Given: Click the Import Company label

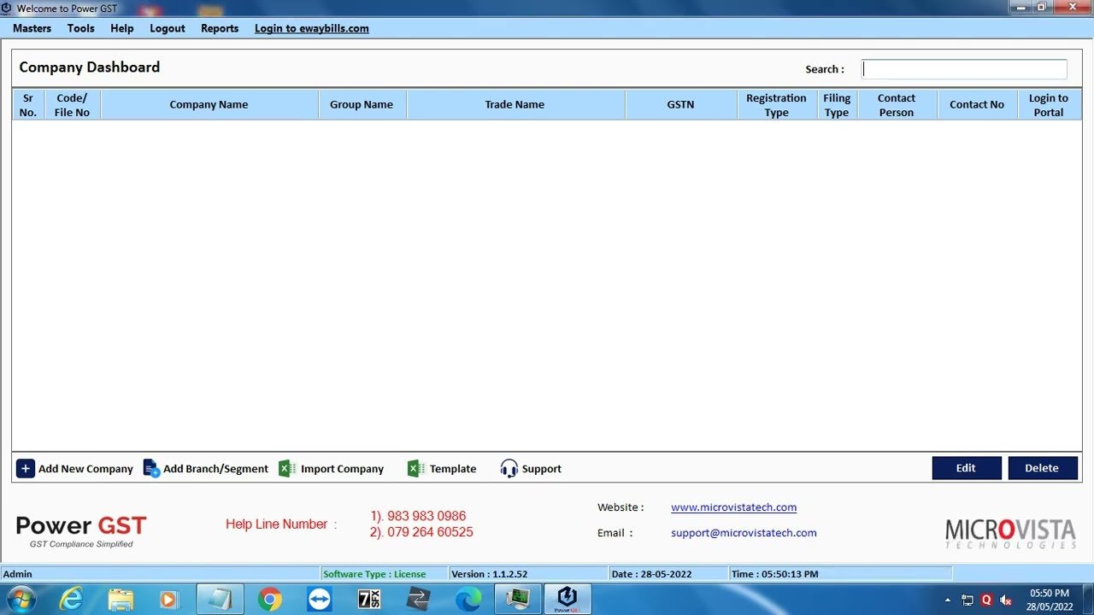Looking at the screenshot, I should click(342, 469).
